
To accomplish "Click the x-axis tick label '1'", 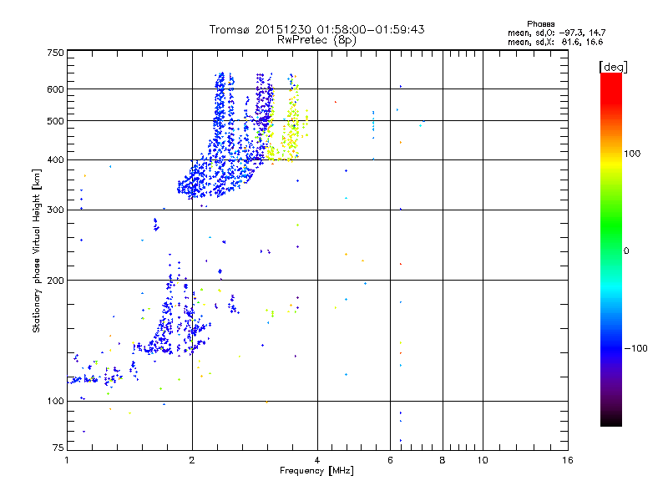I will pos(67,460).
